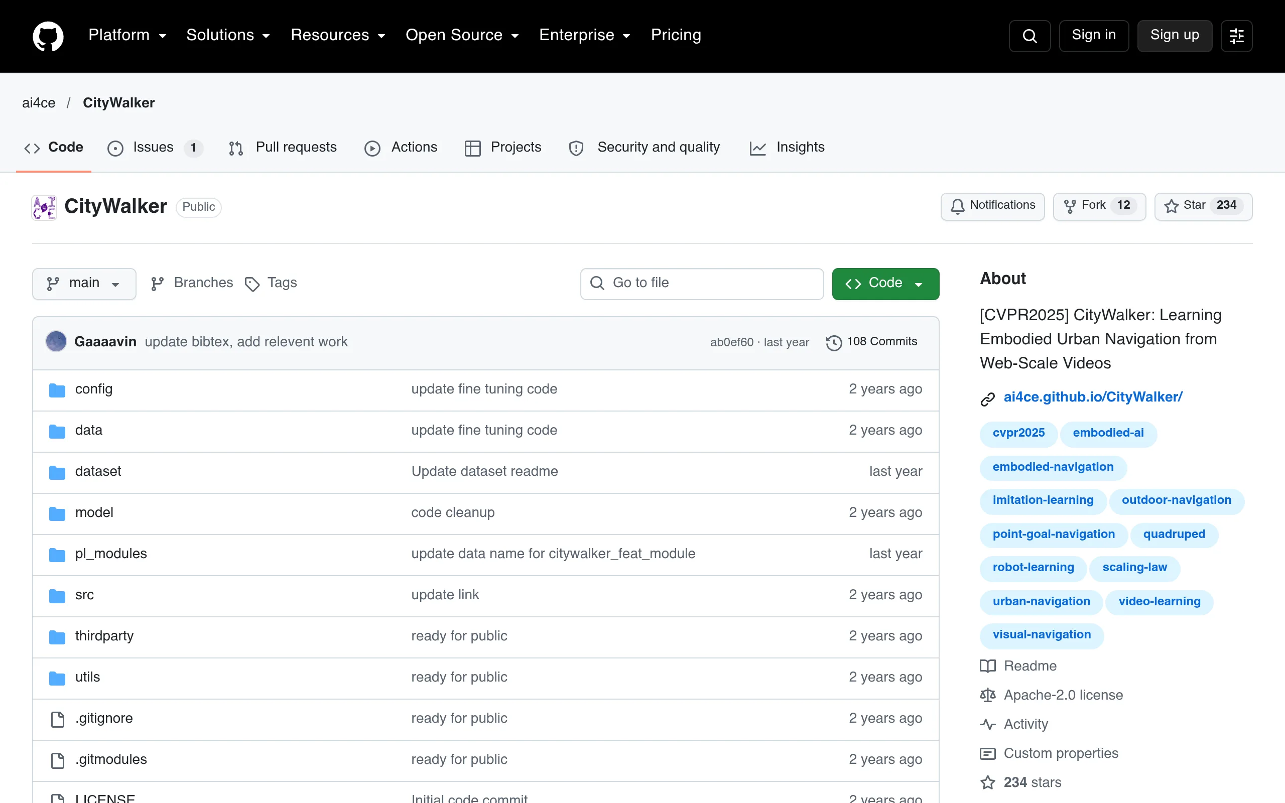Expand the Open Source menu
Screen dimensions: 1285x803
(462, 35)
